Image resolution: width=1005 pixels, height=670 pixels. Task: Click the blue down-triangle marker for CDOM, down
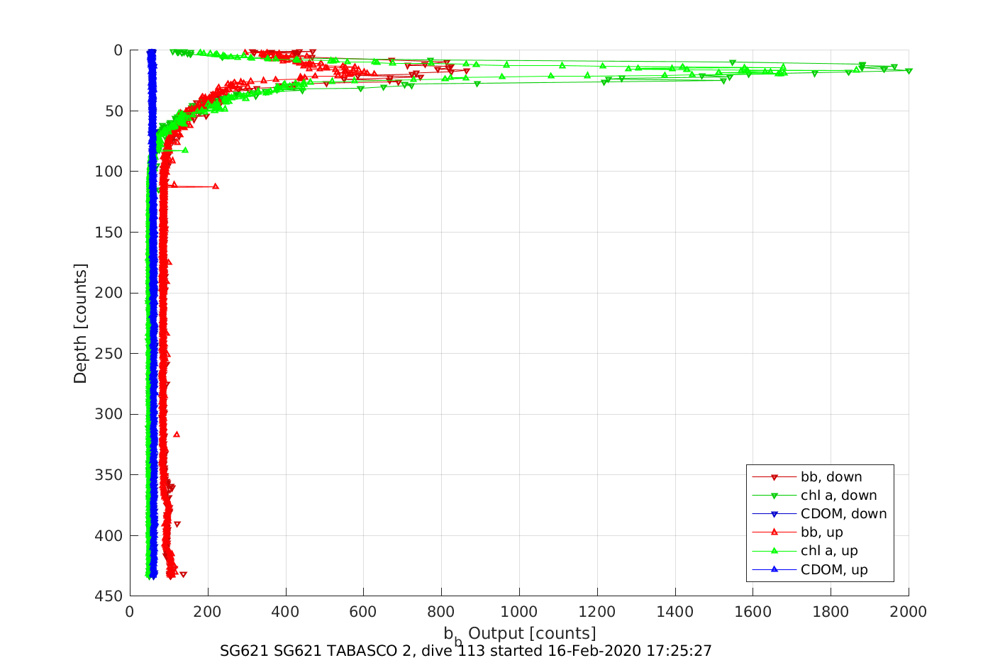click(x=774, y=514)
